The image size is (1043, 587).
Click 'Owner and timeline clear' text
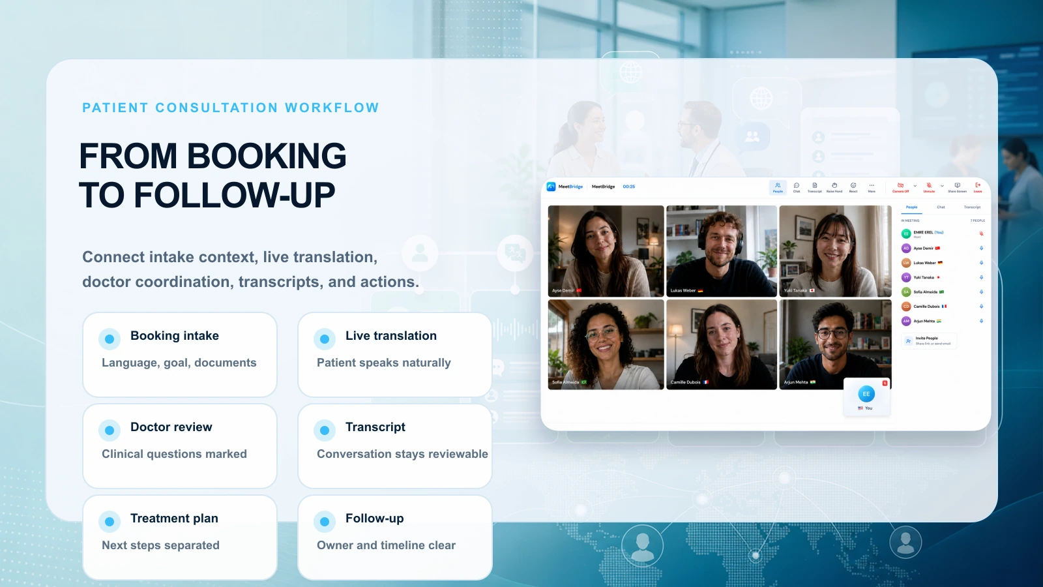point(386,545)
